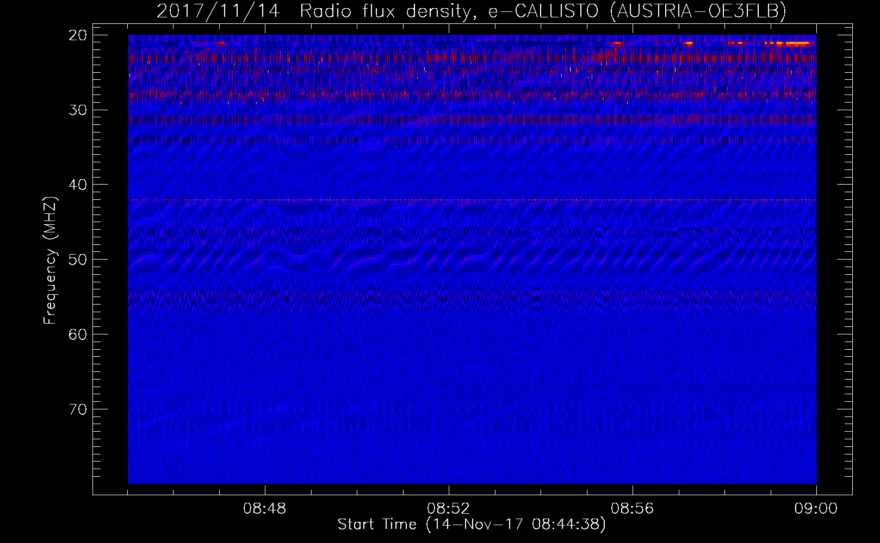Click the 60 MHz frequency tick label
This screenshot has height=543, width=880.
point(78,334)
